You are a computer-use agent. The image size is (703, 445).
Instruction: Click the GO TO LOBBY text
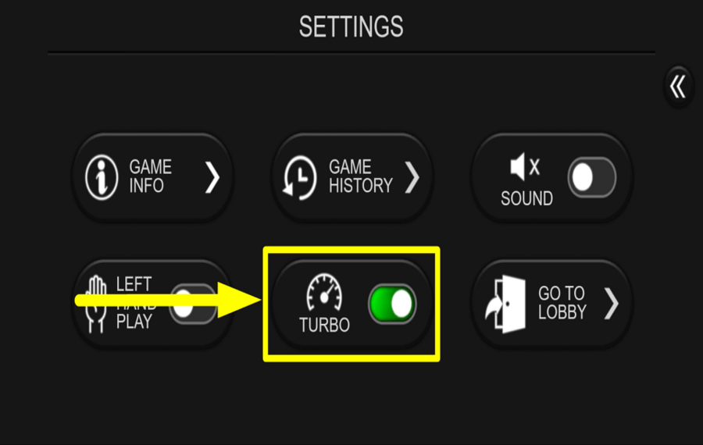tap(562, 304)
